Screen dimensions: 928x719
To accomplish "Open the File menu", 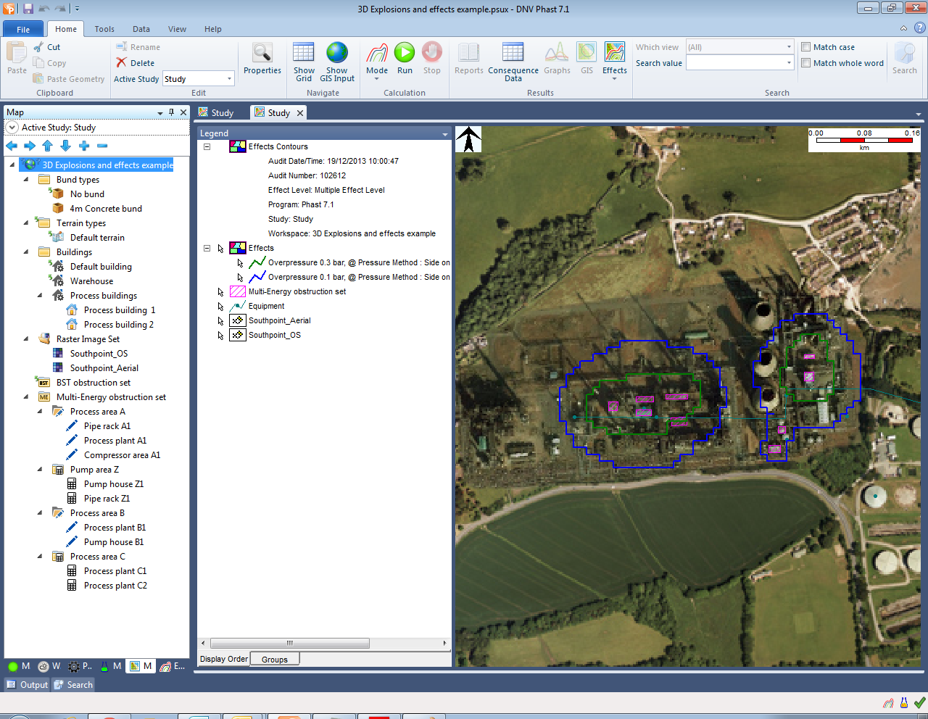I will tap(23, 29).
